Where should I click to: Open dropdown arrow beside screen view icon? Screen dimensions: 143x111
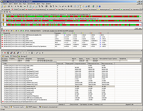tap(34, 53)
